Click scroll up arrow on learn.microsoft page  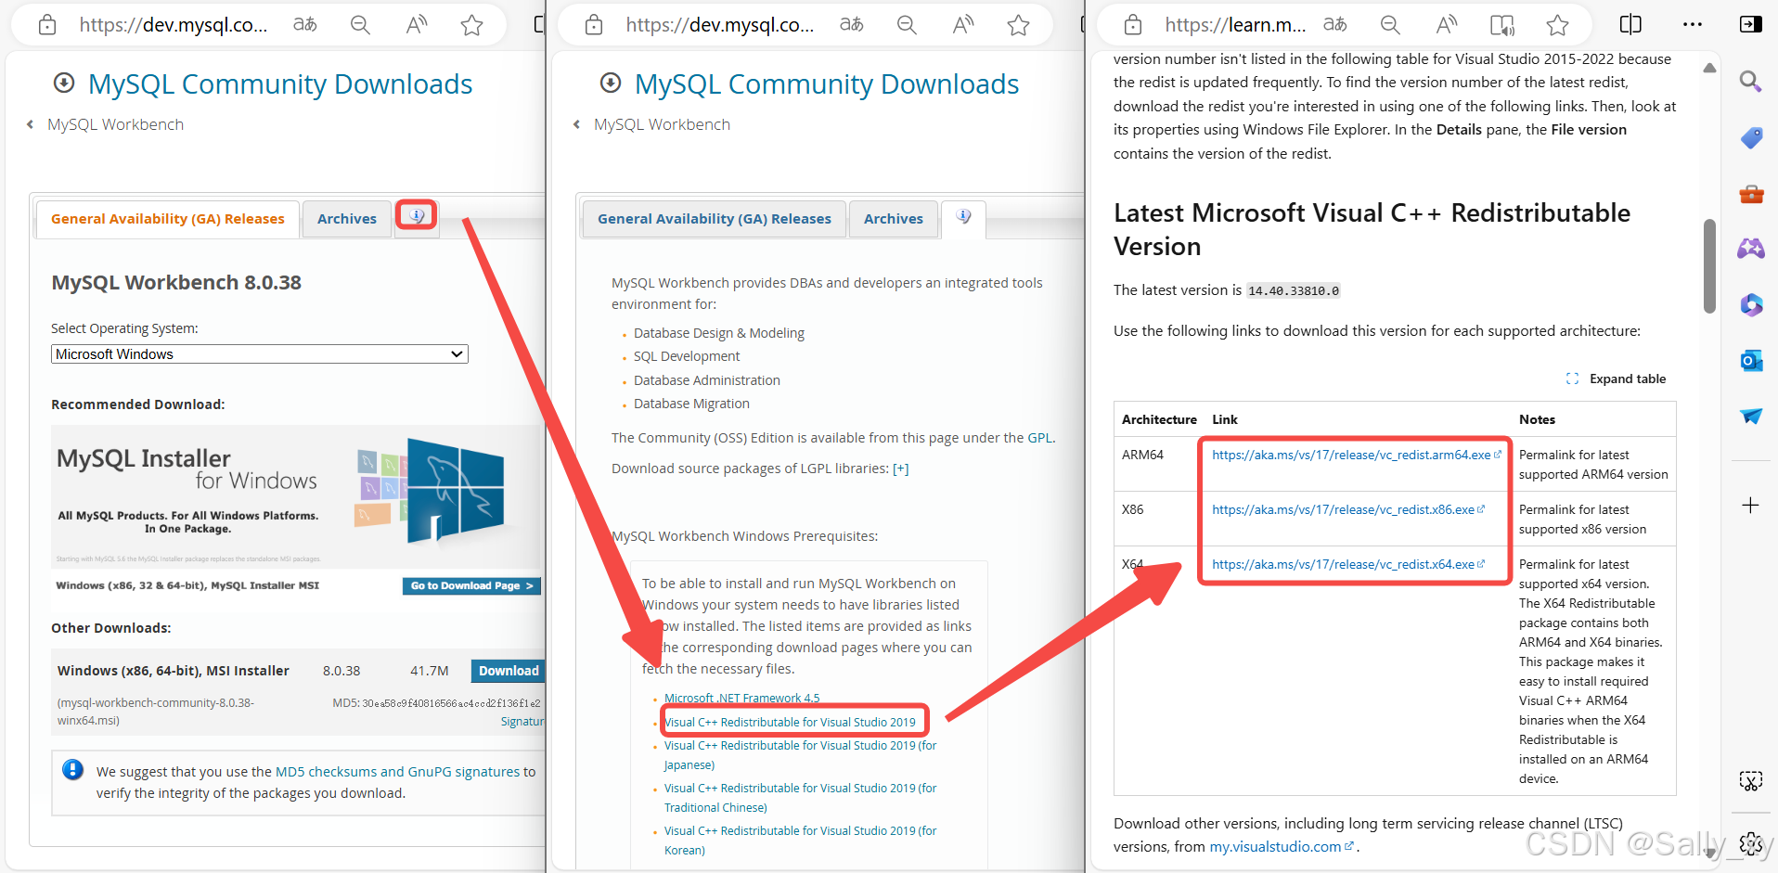point(1709,68)
